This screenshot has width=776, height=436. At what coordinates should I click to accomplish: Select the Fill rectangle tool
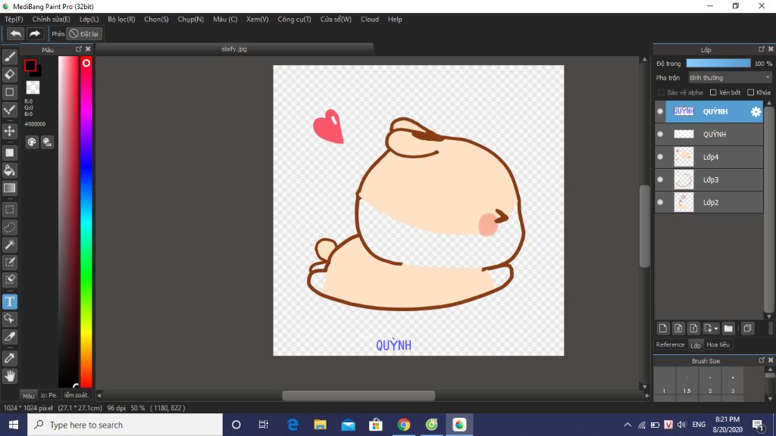click(x=9, y=153)
